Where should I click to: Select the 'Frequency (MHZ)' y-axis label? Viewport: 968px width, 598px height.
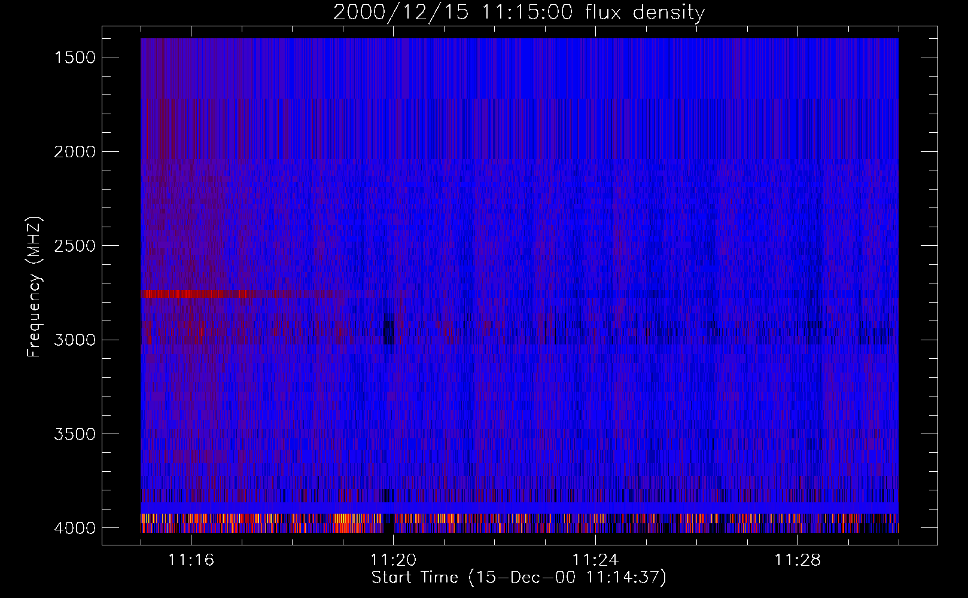click(34, 287)
